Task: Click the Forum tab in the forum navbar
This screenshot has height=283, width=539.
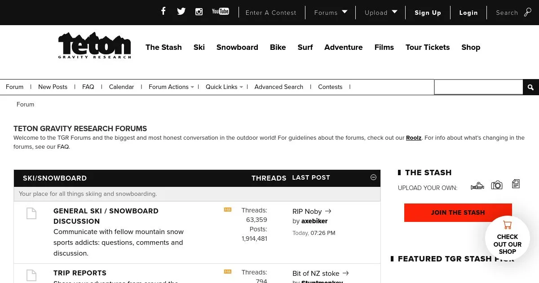Action: coord(15,87)
